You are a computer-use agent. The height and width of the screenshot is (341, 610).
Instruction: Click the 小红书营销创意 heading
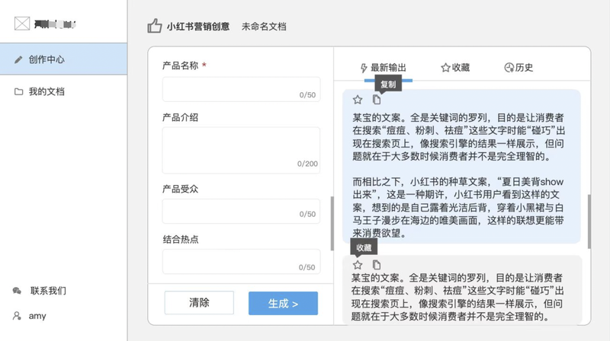coord(198,27)
